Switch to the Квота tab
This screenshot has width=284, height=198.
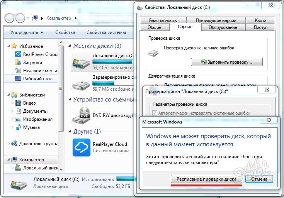[260, 20]
